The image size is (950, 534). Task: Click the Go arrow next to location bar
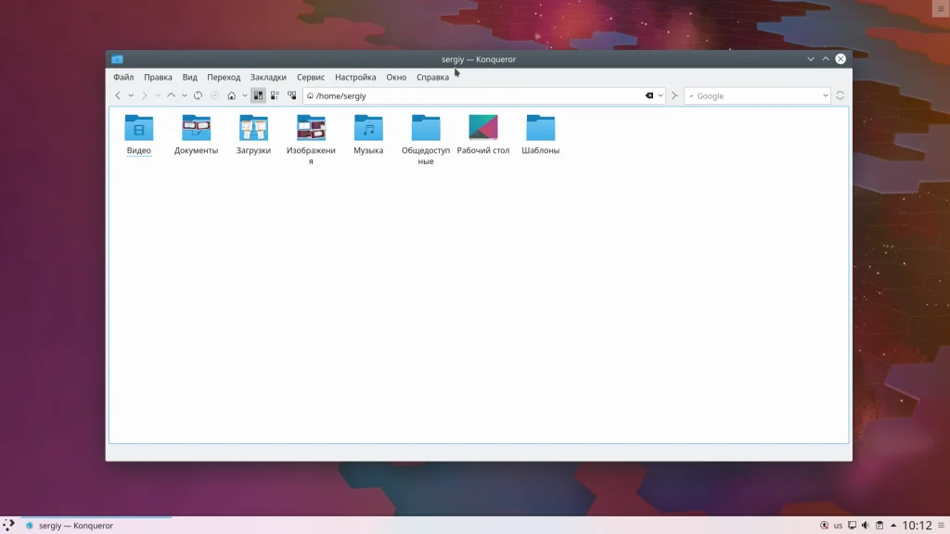pyautogui.click(x=674, y=95)
